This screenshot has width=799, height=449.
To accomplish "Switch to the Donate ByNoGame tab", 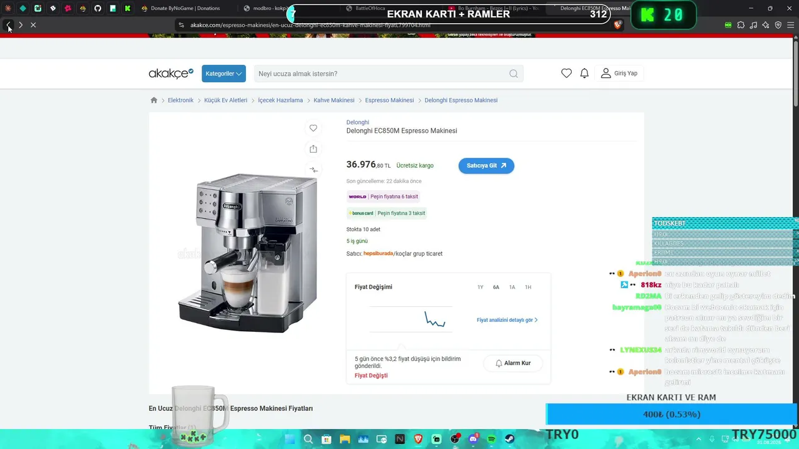I will point(181,8).
